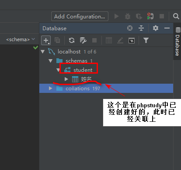Select the schemas folder
The width and height of the screenshot is (181, 170).
[106, 61]
